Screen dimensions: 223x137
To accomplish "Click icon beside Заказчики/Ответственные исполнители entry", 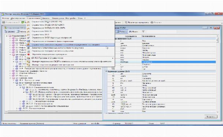I will [x=29, y=48].
